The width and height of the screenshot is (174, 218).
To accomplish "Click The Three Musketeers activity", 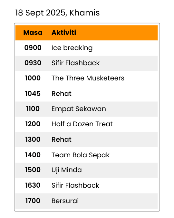I will click(88, 78).
